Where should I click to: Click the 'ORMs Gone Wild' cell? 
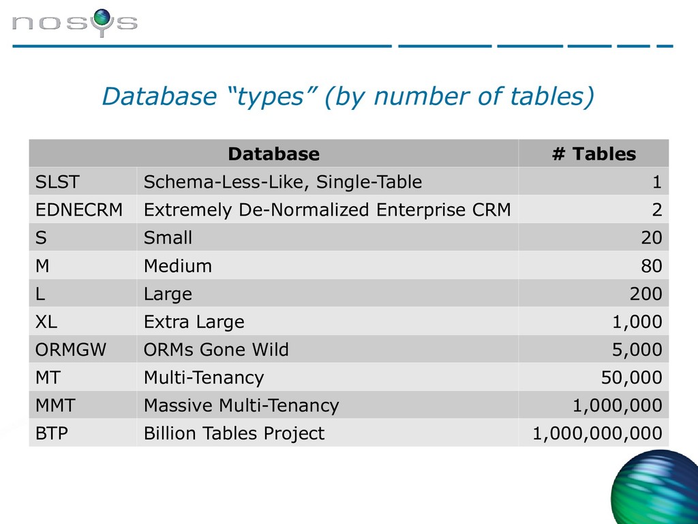(327, 349)
